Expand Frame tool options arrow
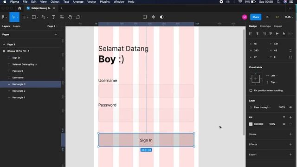 28,17
